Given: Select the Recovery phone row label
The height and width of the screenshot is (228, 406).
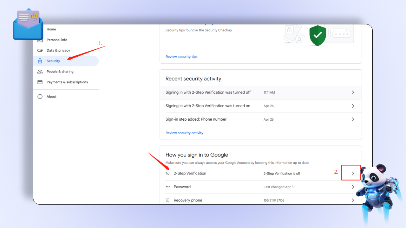Looking at the screenshot, I should [x=188, y=200].
